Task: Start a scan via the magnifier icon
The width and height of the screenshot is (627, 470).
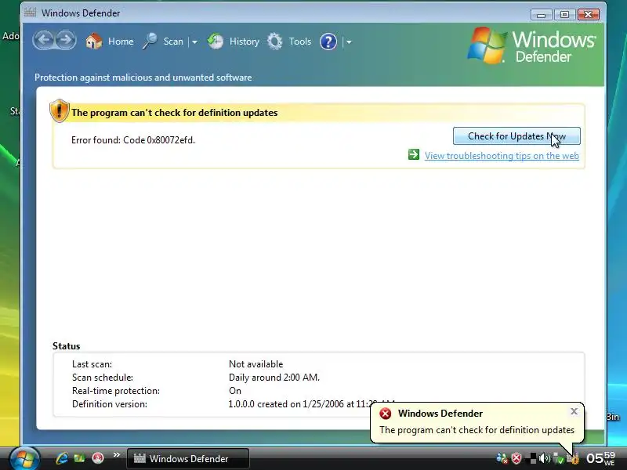Action: click(x=150, y=42)
